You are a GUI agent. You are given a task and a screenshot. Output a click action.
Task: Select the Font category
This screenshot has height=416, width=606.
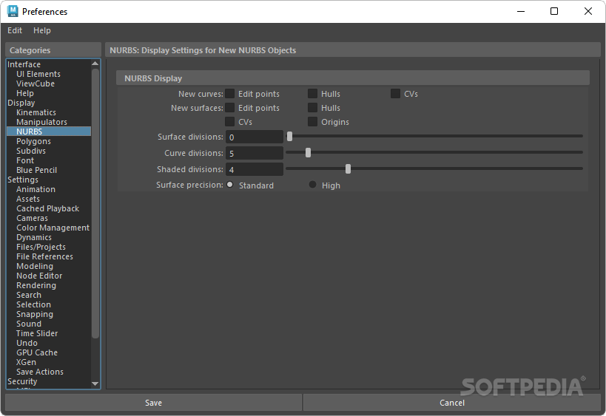tap(25, 160)
